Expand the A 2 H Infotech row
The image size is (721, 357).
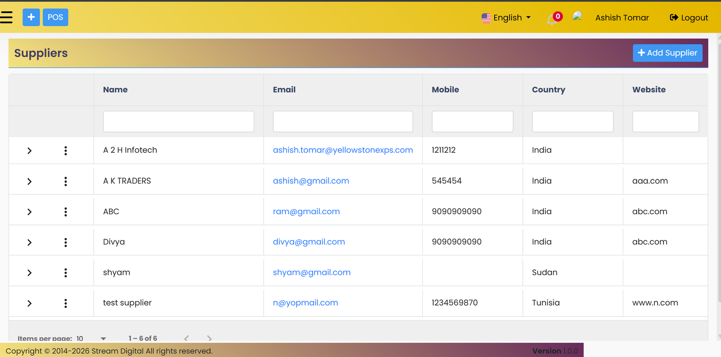coord(29,151)
